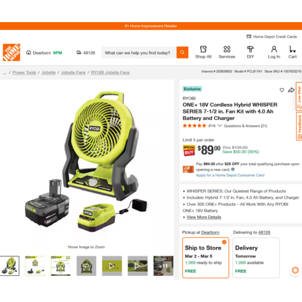302x302 pixels.
Task: Open the Cart icon
Action: pyautogui.click(x=293, y=52)
